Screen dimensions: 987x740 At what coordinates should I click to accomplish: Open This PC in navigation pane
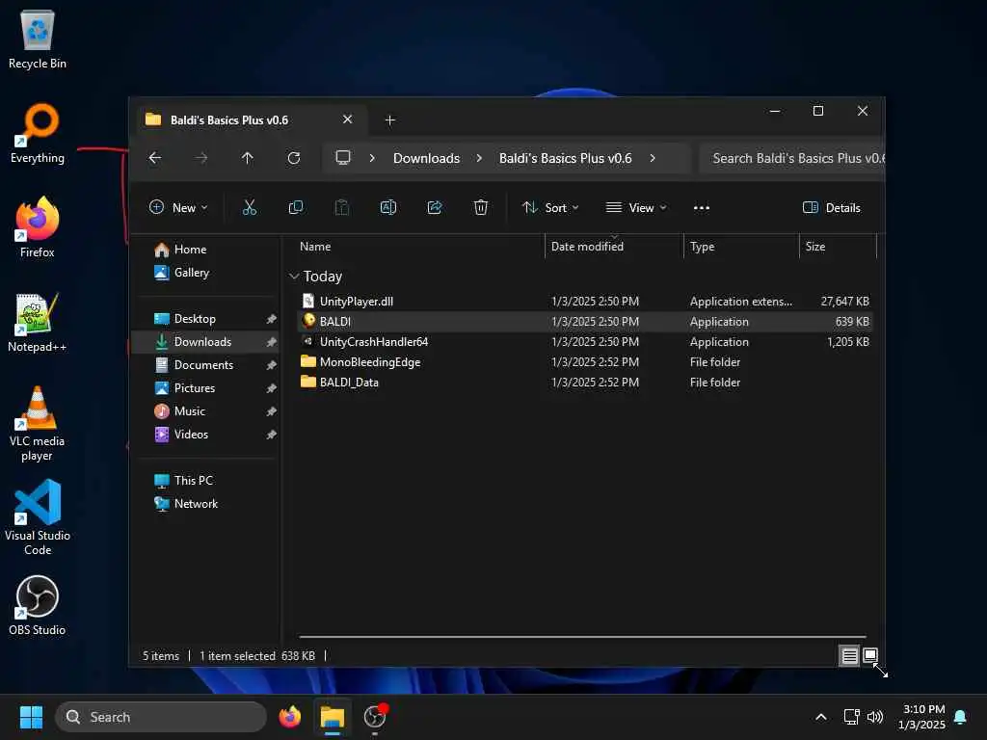193,480
